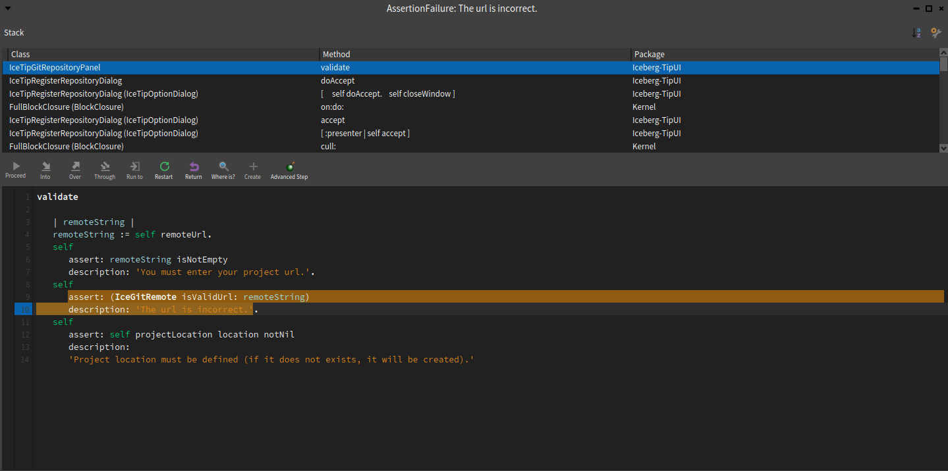This screenshot has height=471, width=948.
Task: Click line number 1 in the gutter
Action: click(x=27, y=197)
